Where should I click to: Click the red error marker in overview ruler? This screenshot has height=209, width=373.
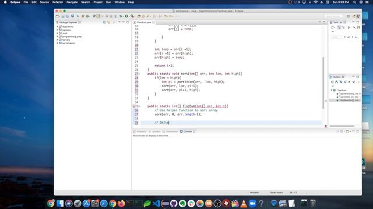[x=326, y=126]
